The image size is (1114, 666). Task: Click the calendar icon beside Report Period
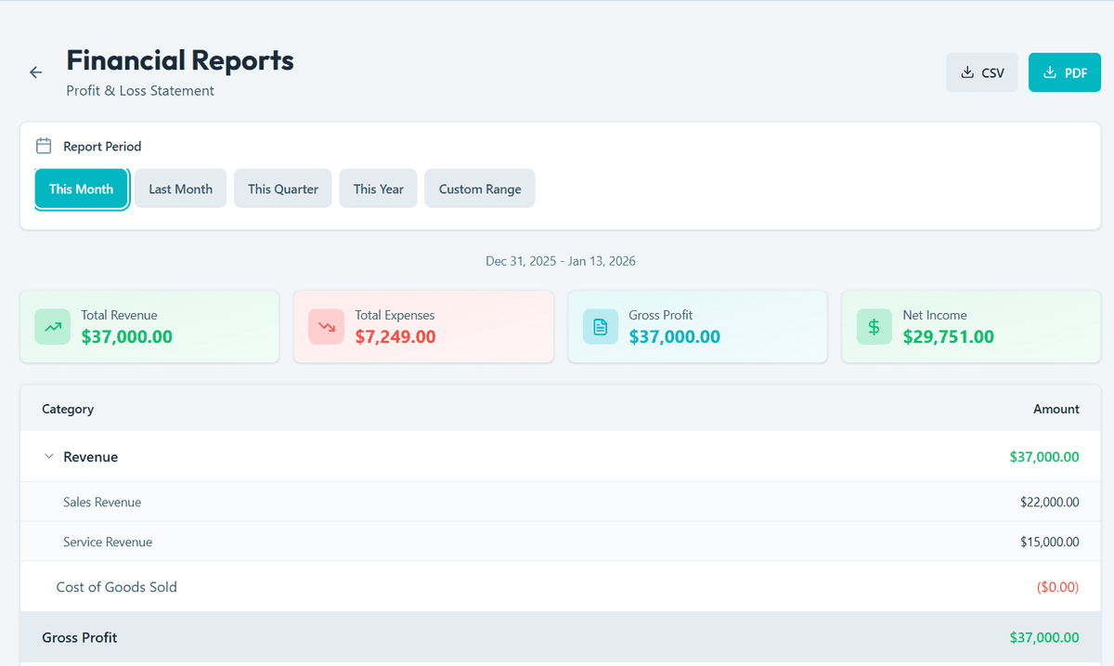tap(43, 146)
